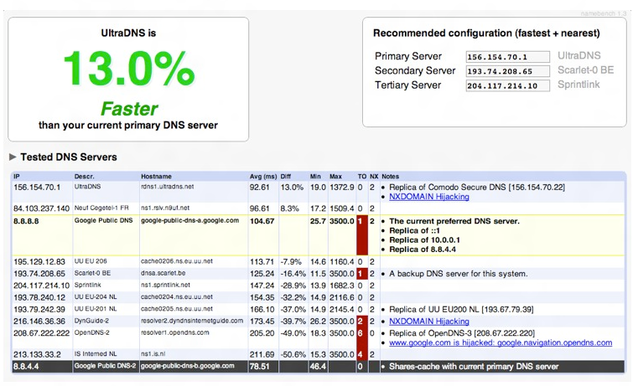Click hostname resolver1.opendns.com
The height and width of the screenshot is (386, 633).
pyautogui.click(x=174, y=332)
